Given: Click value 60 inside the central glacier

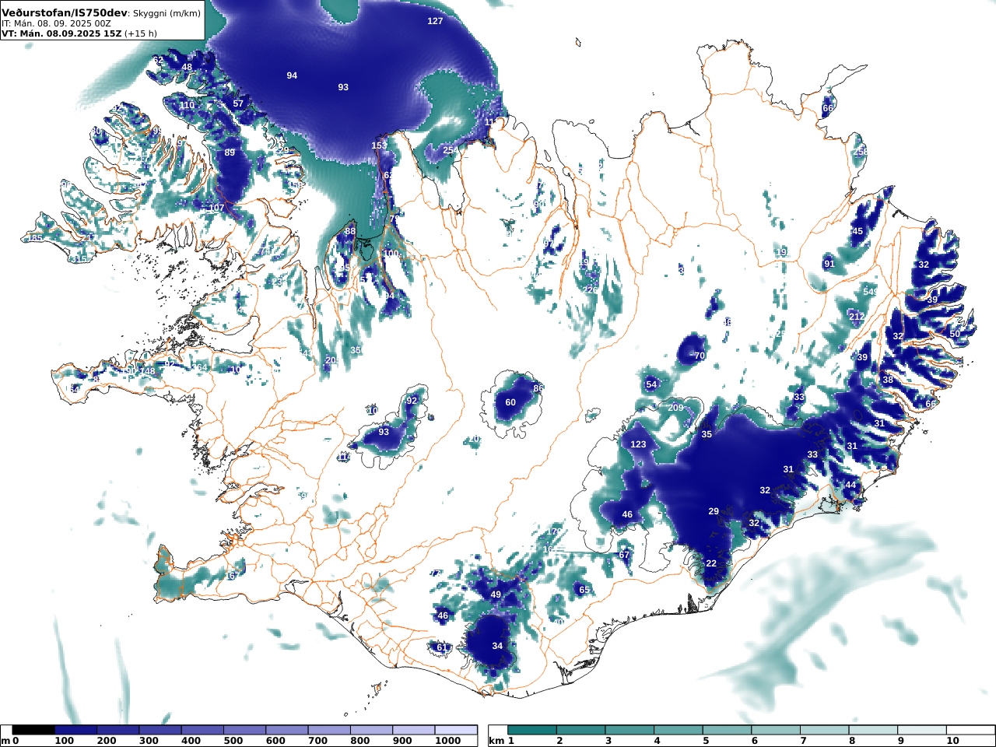Looking at the screenshot, I should (x=510, y=402).
